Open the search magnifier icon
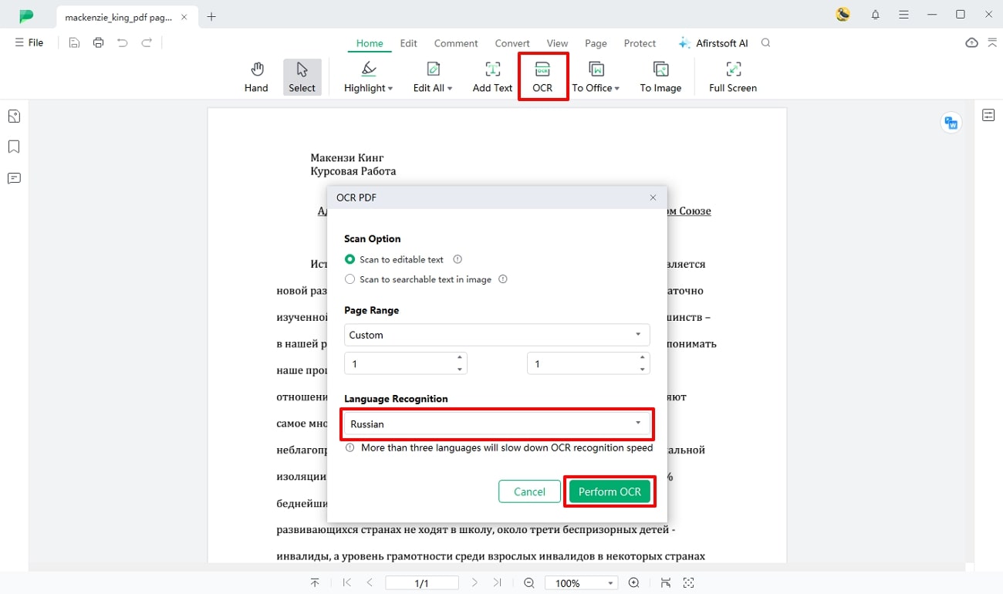1003x594 pixels. tap(765, 43)
